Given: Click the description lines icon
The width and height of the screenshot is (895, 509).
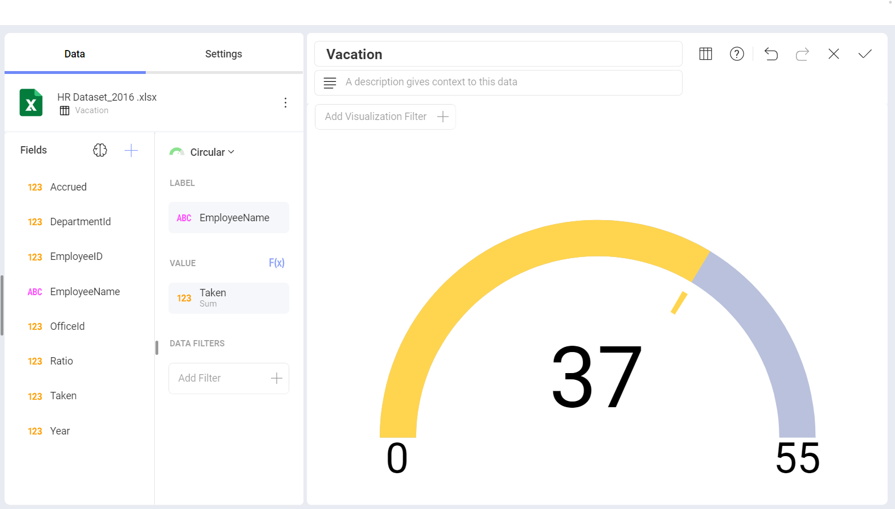Looking at the screenshot, I should 330,82.
